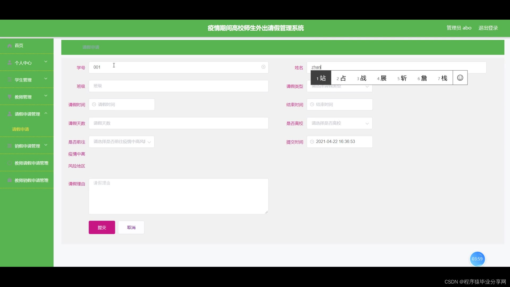
Task: Click the 取消 cancel button
Action: click(131, 227)
